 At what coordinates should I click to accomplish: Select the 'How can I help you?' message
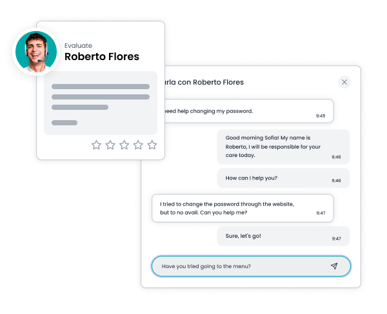[x=283, y=178]
